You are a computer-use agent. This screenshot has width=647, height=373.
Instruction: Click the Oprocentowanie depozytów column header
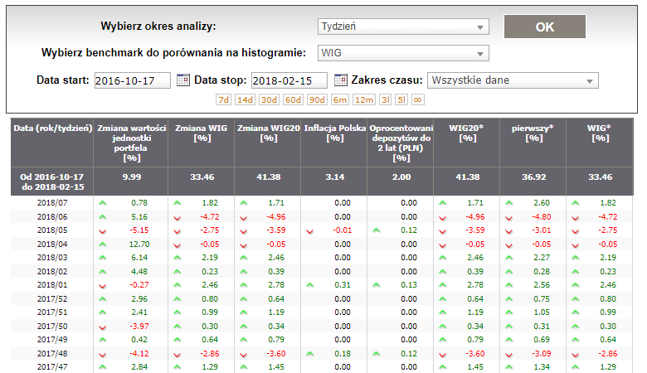(x=401, y=143)
